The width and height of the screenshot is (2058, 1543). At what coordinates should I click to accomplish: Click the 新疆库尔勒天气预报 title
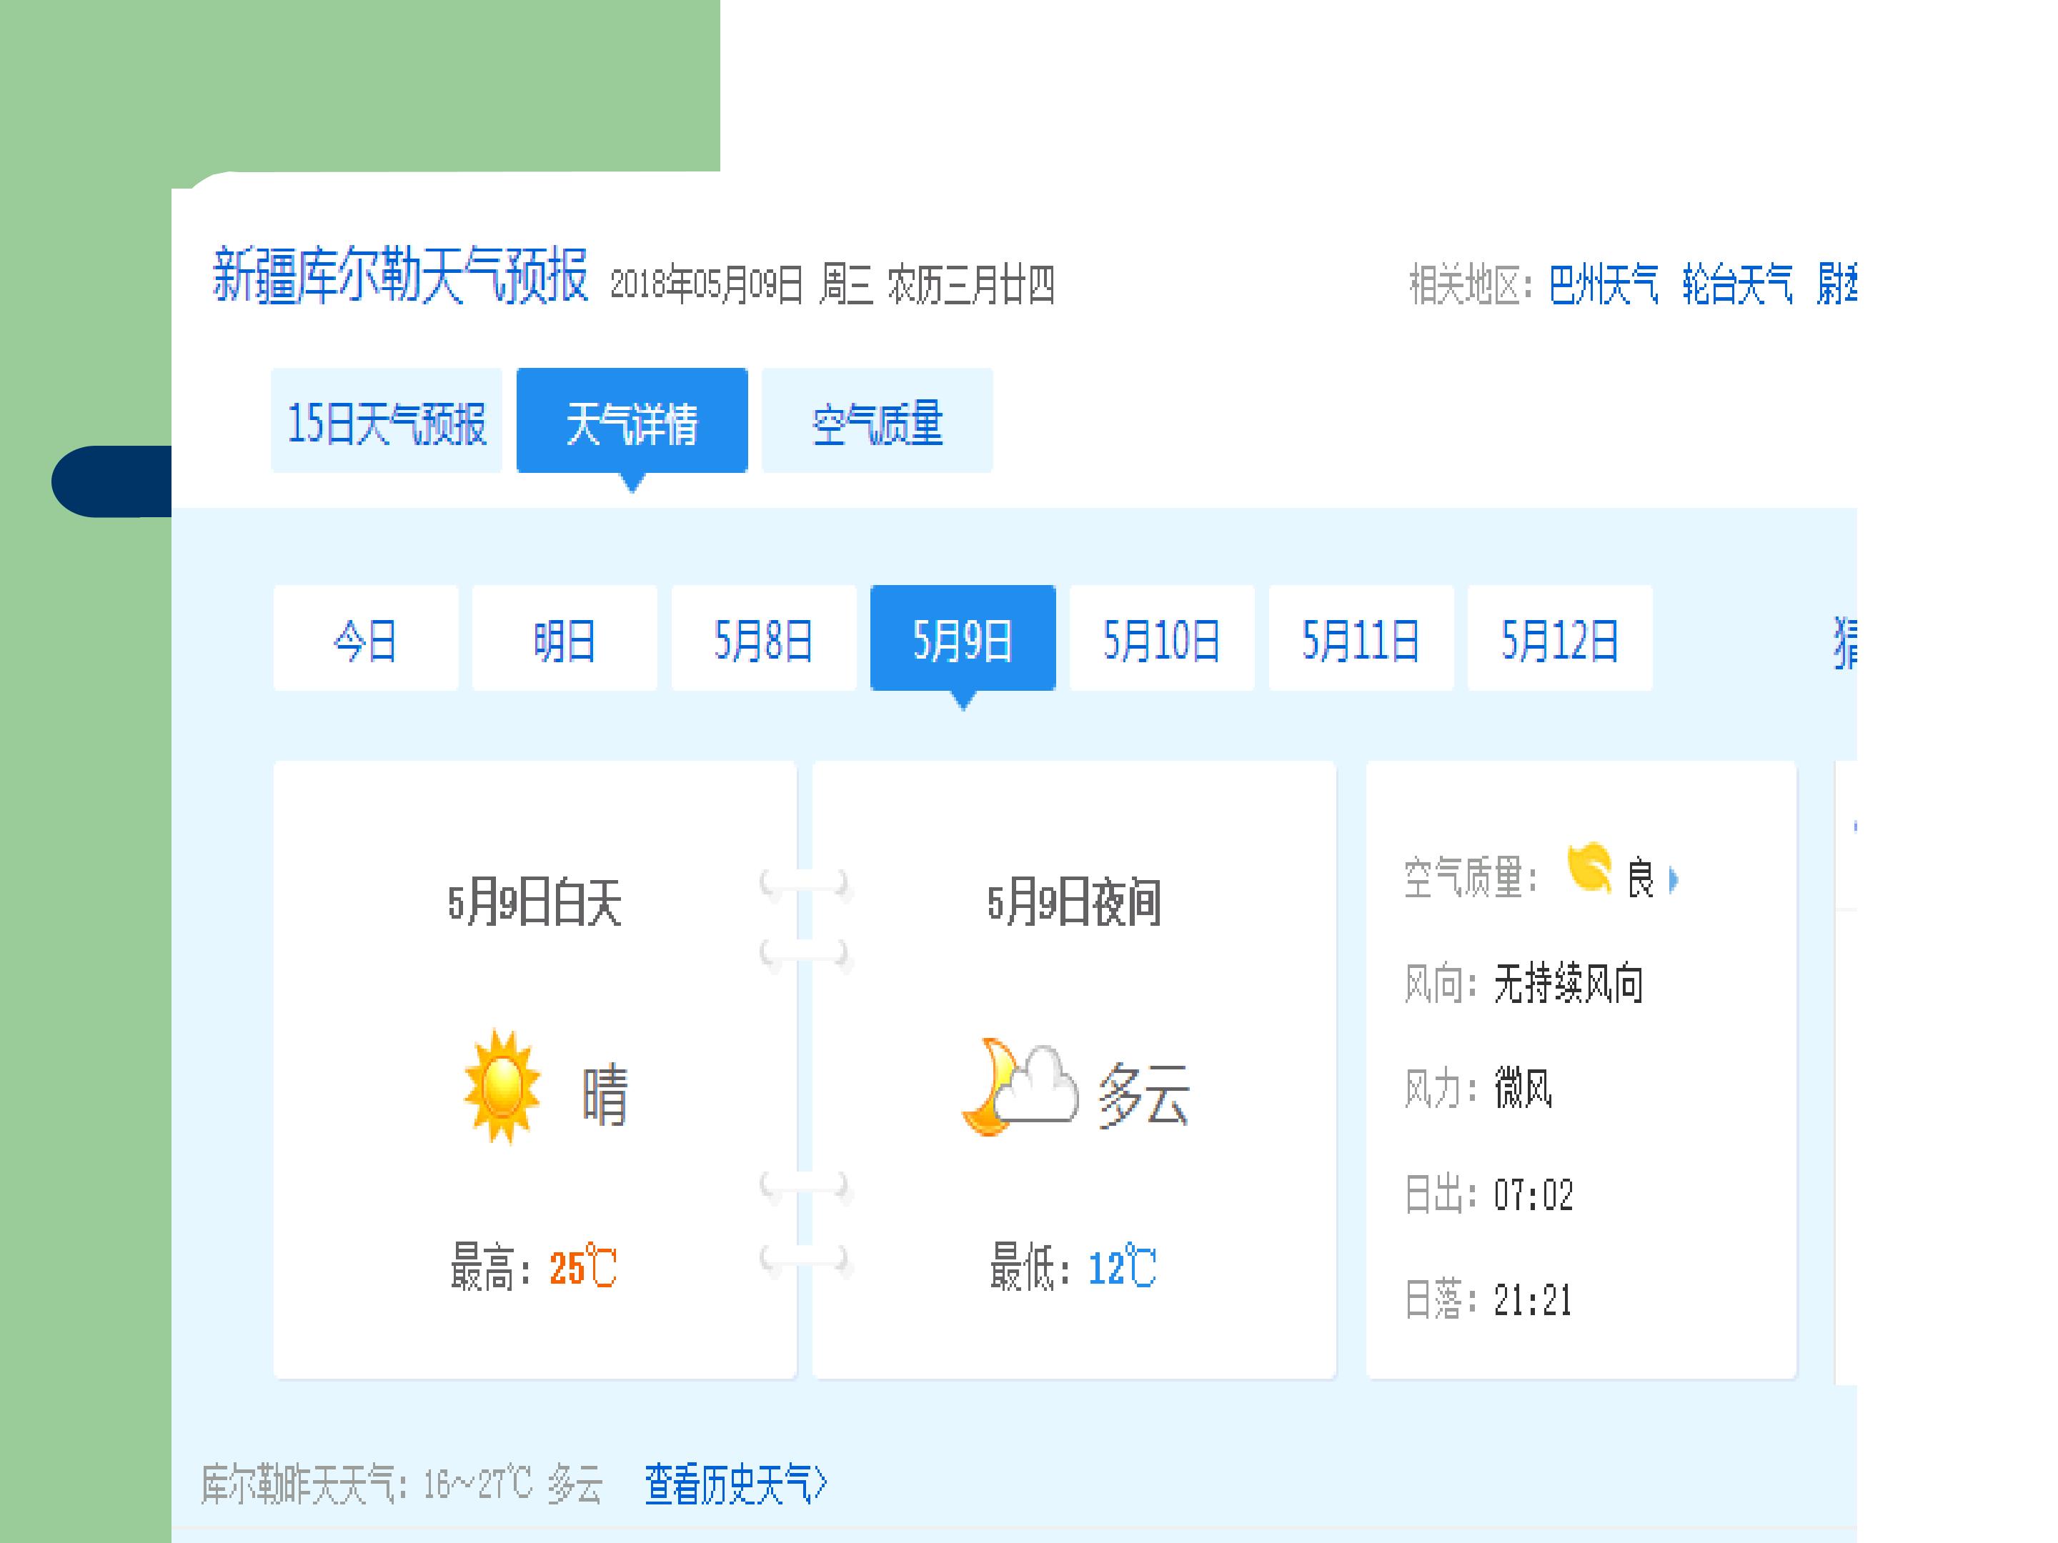pos(400,275)
